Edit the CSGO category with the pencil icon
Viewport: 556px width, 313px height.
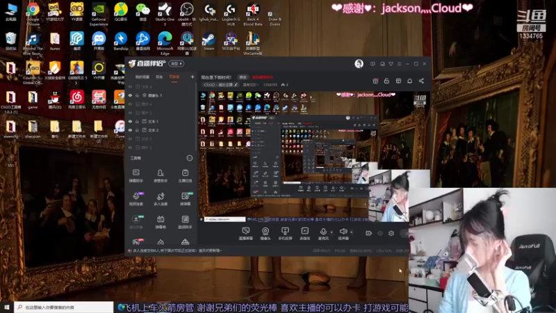(236, 85)
